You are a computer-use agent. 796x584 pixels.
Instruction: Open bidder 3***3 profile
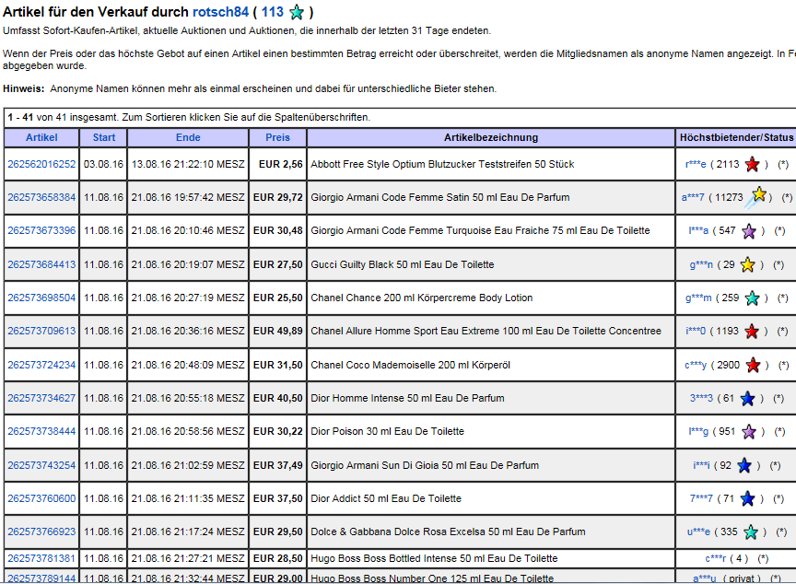(x=701, y=398)
